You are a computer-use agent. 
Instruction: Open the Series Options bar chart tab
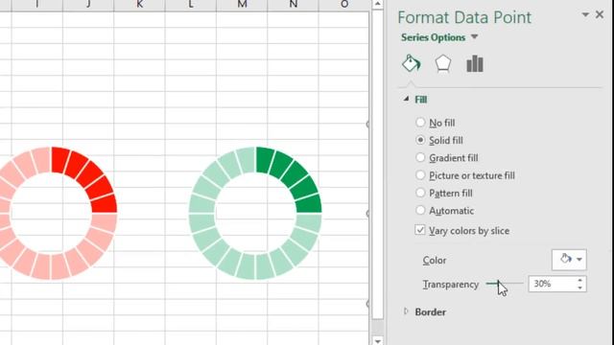tap(475, 63)
